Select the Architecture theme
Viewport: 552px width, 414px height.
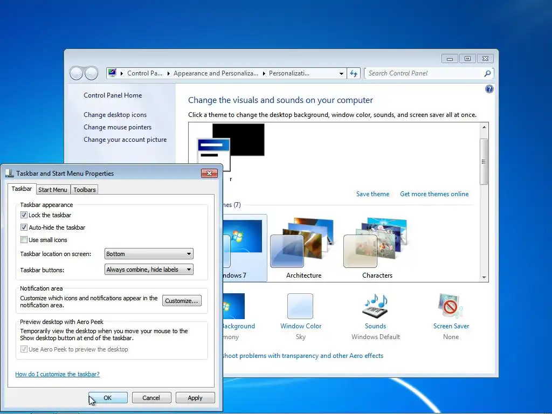point(303,248)
